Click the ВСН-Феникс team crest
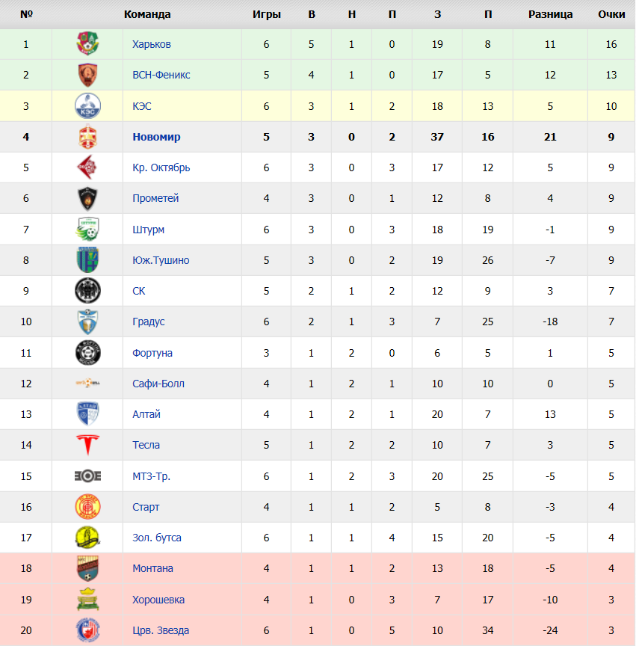Viewport: 636px width, 646px height. (87, 75)
